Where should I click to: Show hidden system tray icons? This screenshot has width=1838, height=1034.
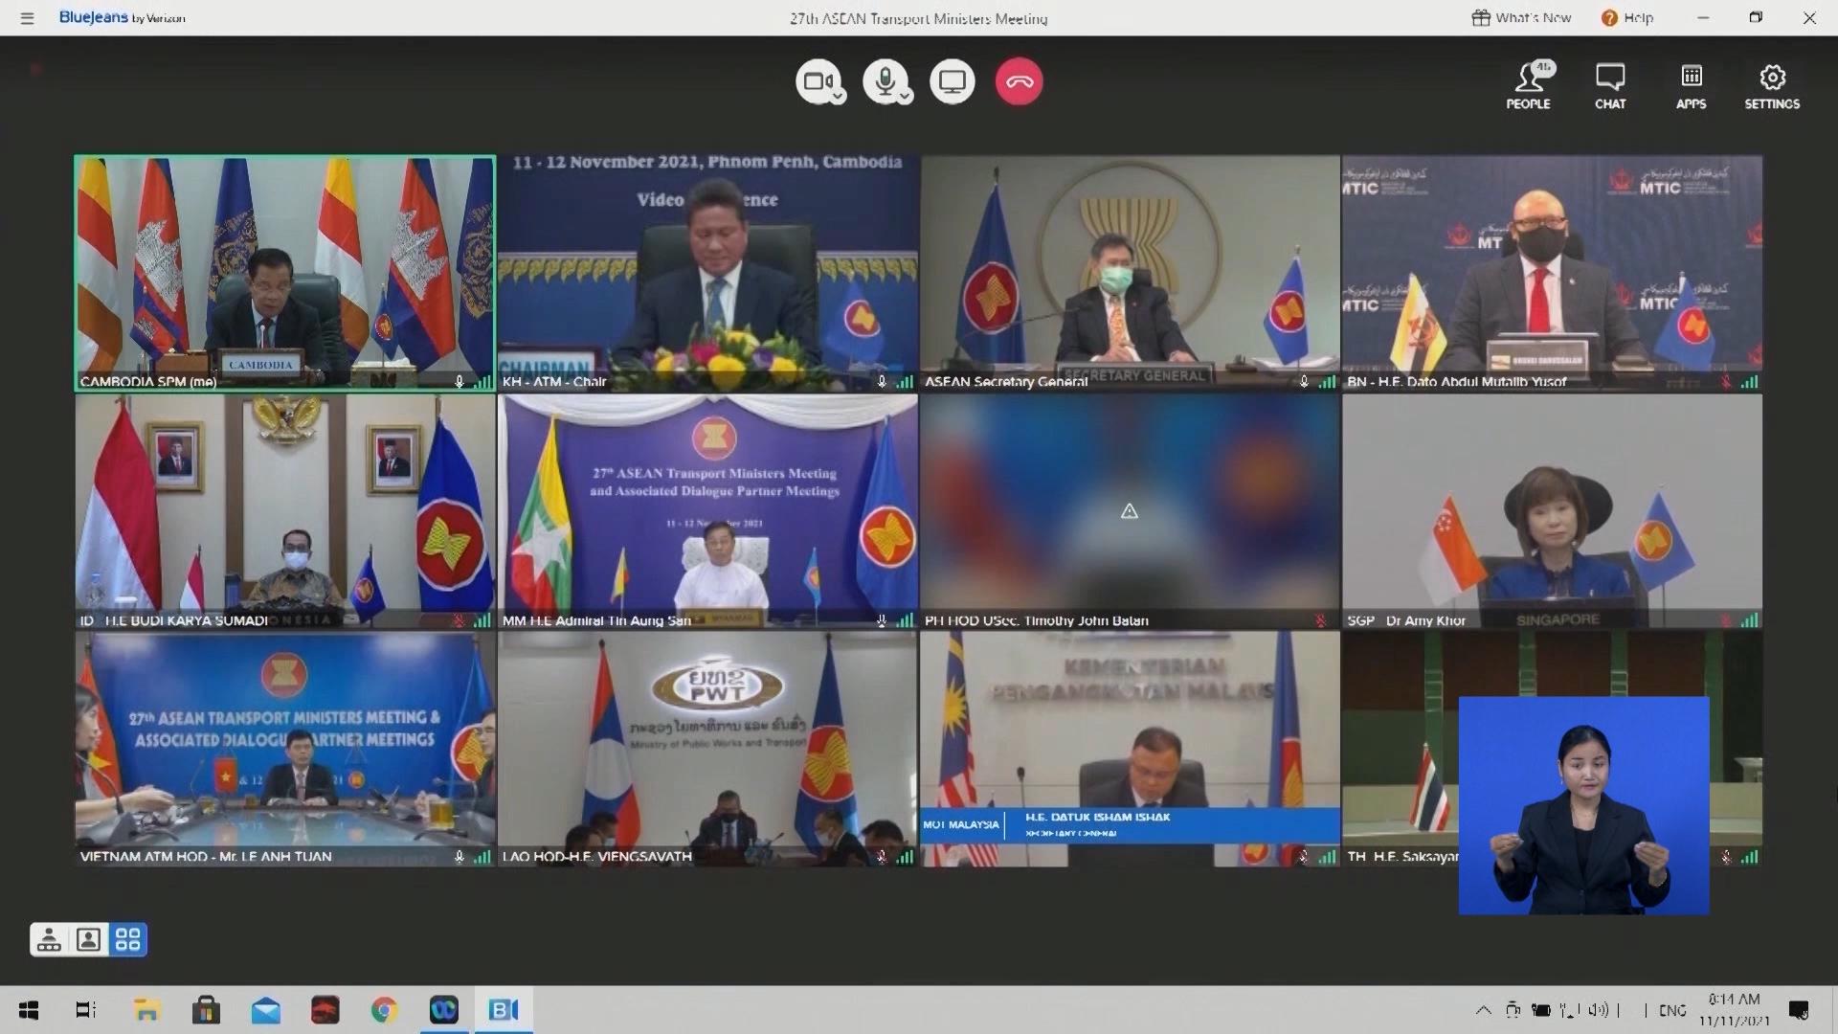pos(1483,1010)
